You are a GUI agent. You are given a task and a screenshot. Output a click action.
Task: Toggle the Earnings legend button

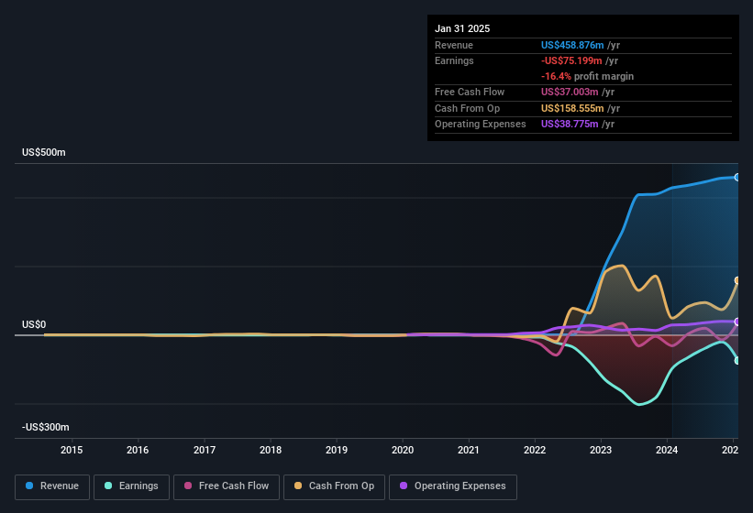(x=131, y=486)
